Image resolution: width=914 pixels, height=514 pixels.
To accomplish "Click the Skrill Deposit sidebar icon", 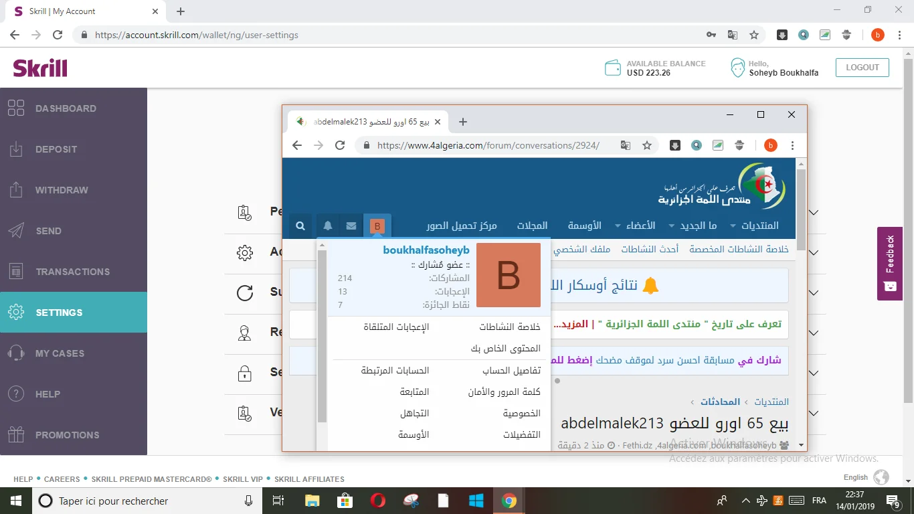I will click(16, 149).
